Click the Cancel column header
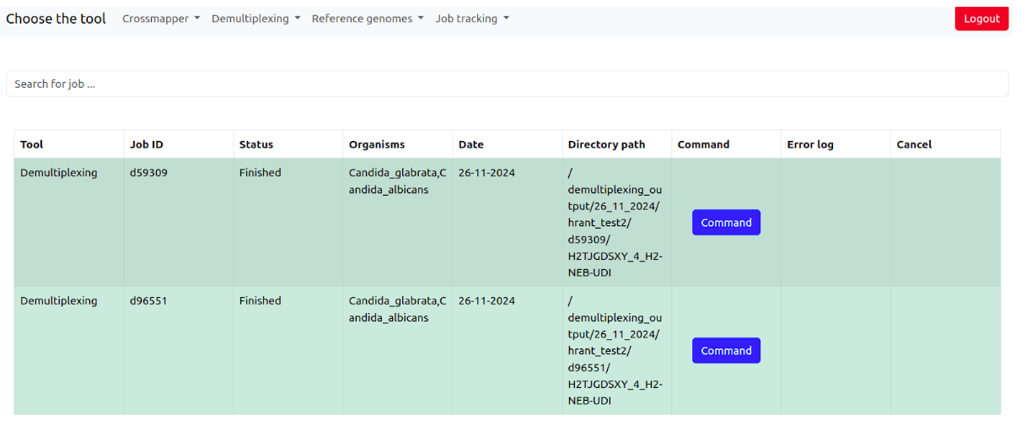The width and height of the screenshot is (1026, 448). point(914,144)
